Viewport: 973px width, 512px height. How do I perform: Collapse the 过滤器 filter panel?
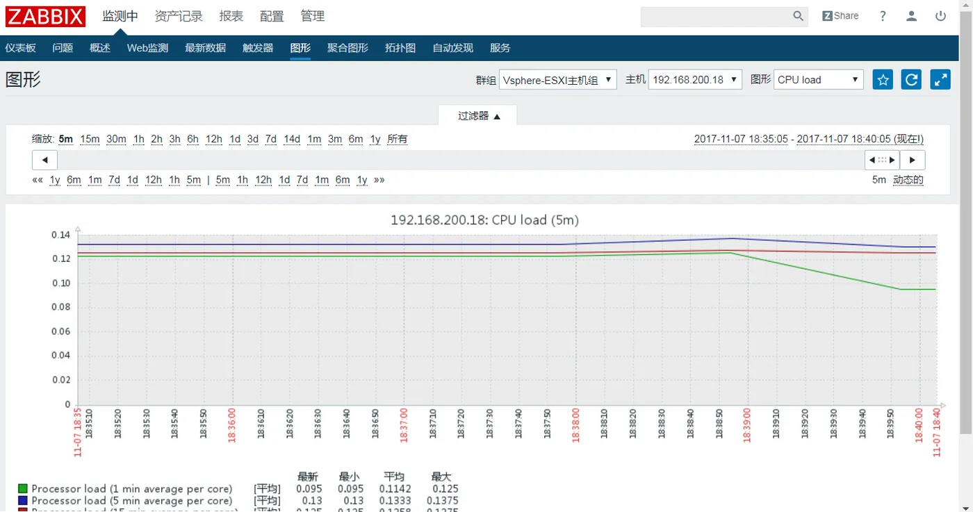pos(479,116)
